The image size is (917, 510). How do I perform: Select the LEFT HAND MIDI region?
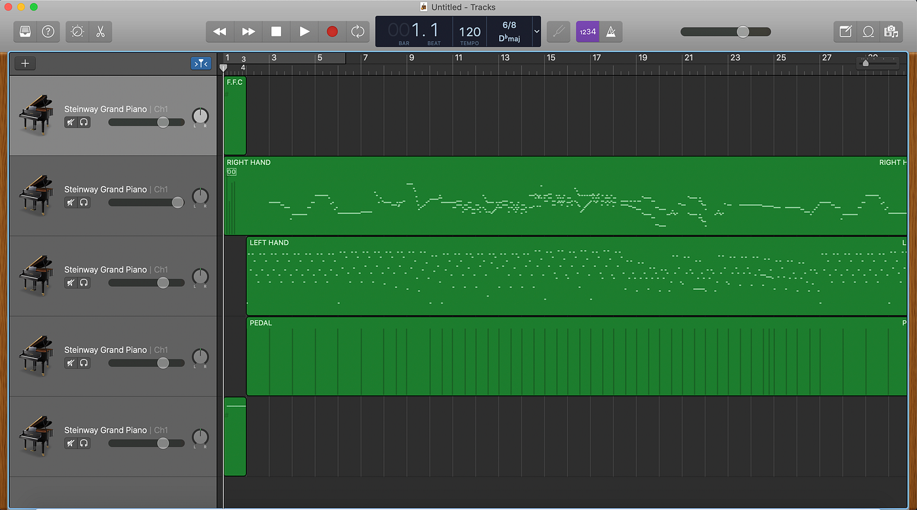pos(577,276)
